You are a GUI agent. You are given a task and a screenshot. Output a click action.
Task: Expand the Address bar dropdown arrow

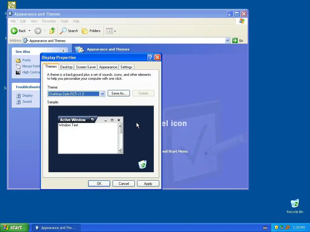227,40
